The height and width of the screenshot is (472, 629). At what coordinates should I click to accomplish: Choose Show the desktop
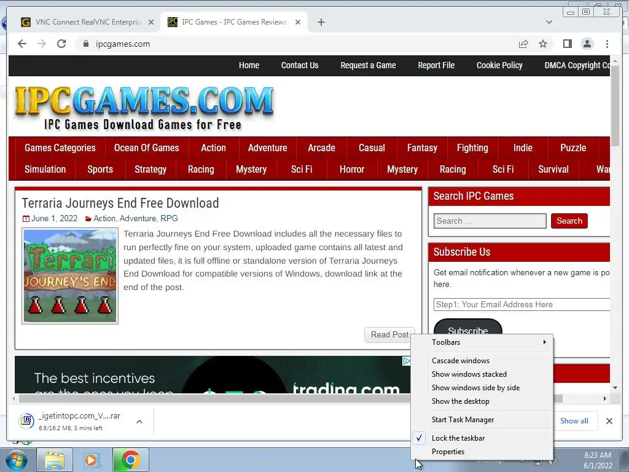(483, 401)
